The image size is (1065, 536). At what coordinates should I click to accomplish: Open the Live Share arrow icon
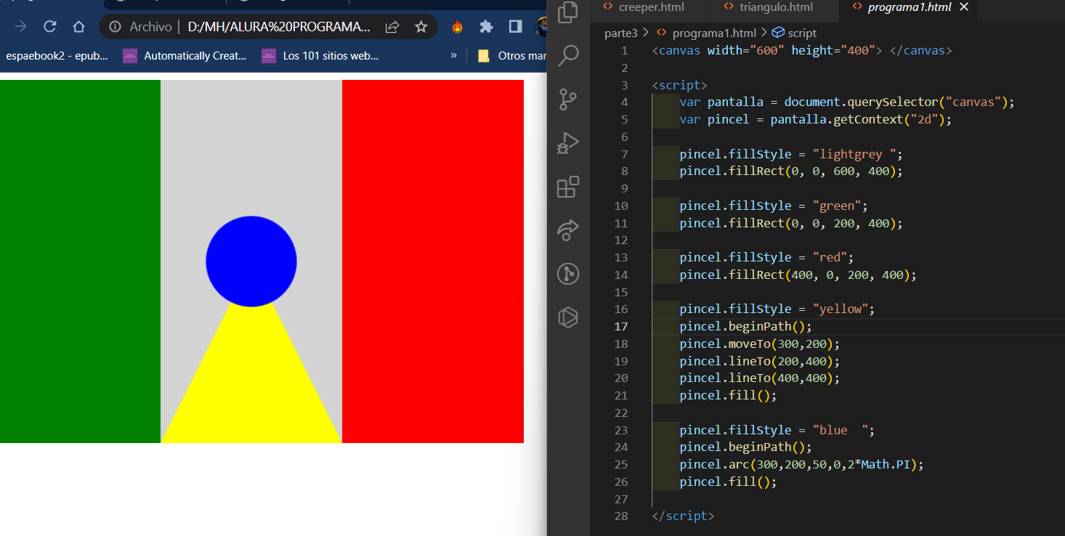coord(567,230)
